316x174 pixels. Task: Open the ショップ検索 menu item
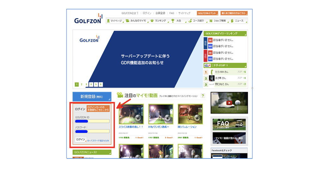pos(218,21)
